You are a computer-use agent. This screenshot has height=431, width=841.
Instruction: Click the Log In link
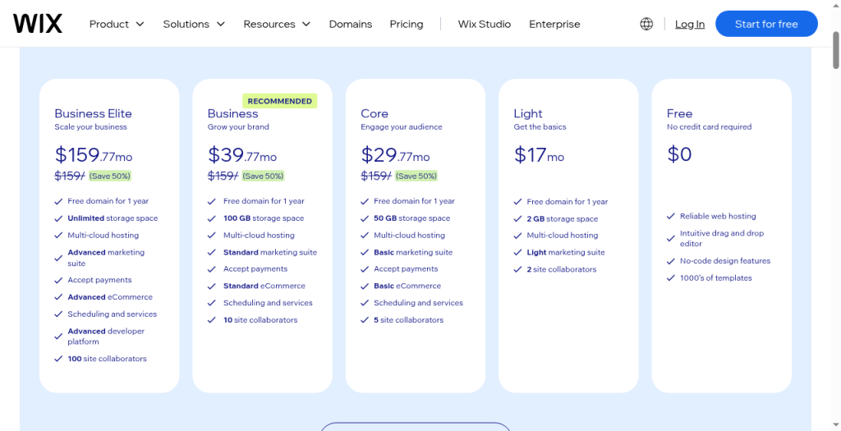690,24
